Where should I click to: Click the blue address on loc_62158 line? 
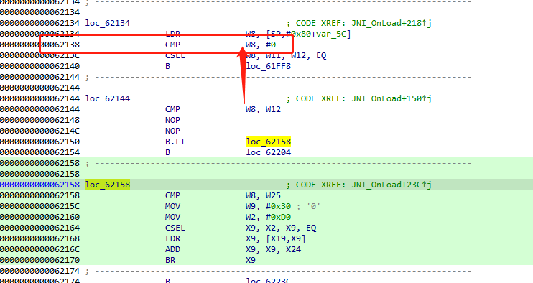pyautogui.click(x=40, y=185)
